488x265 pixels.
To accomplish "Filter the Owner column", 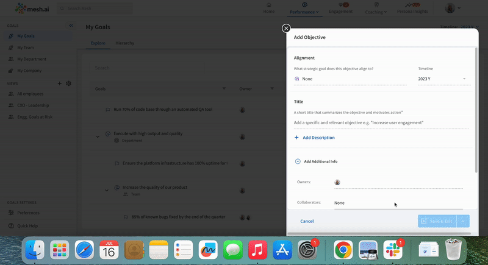I will (x=272, y=89).
